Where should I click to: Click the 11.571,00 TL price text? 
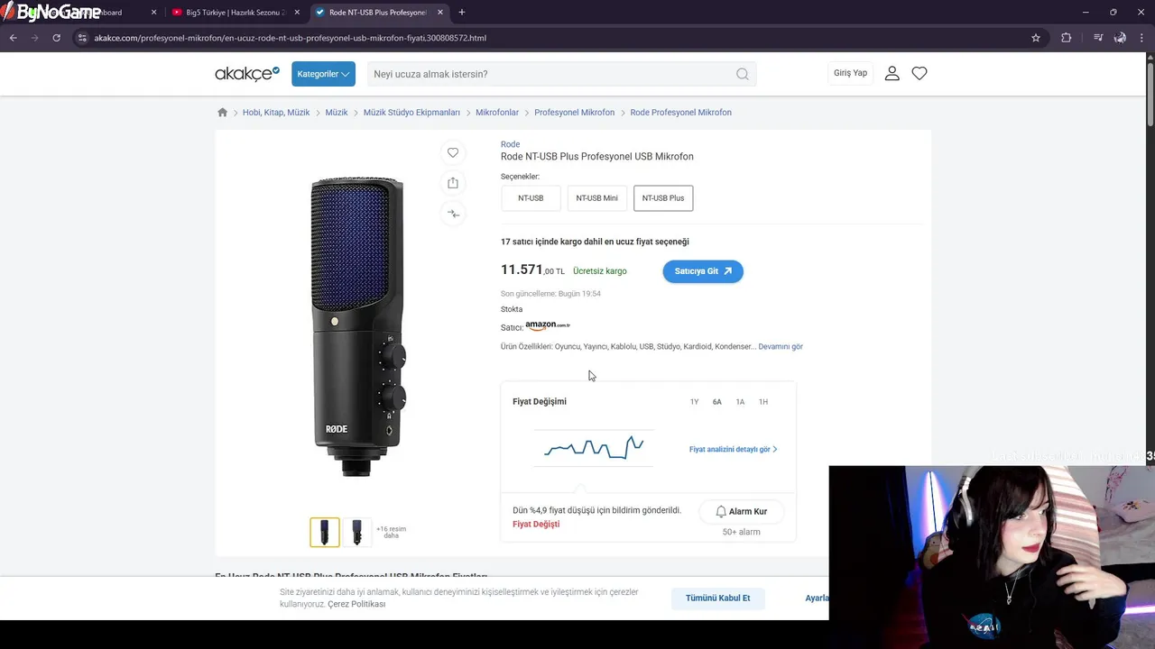pyautogui.click(x=532, y=270)
